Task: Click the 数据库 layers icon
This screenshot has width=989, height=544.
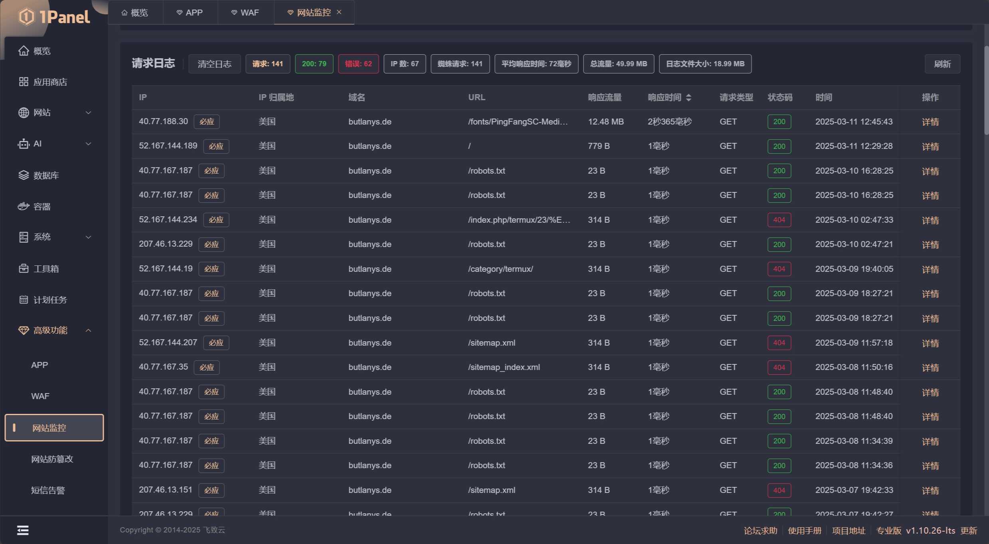Action: (24, 175)
